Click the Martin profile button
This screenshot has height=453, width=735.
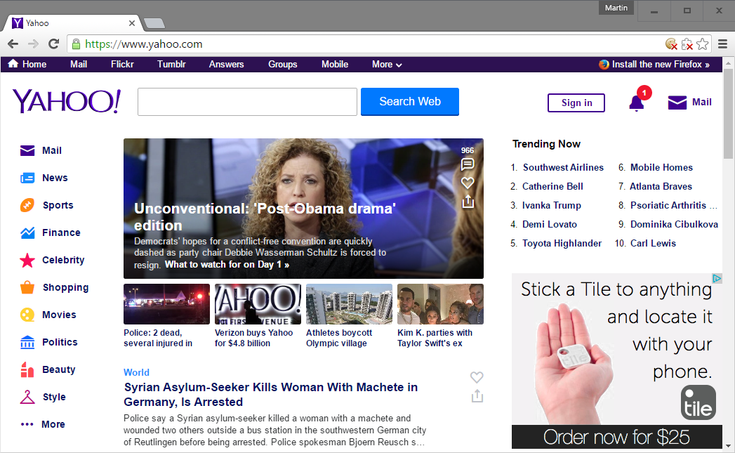coord(616,8)
